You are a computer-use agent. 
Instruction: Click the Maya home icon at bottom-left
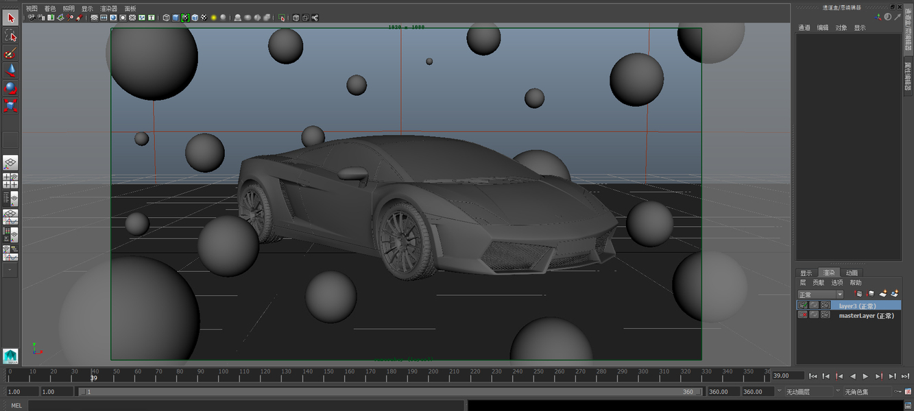click(10, 356)
